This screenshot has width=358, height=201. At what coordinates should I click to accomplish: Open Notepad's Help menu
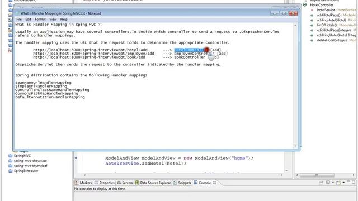[64, 19]
